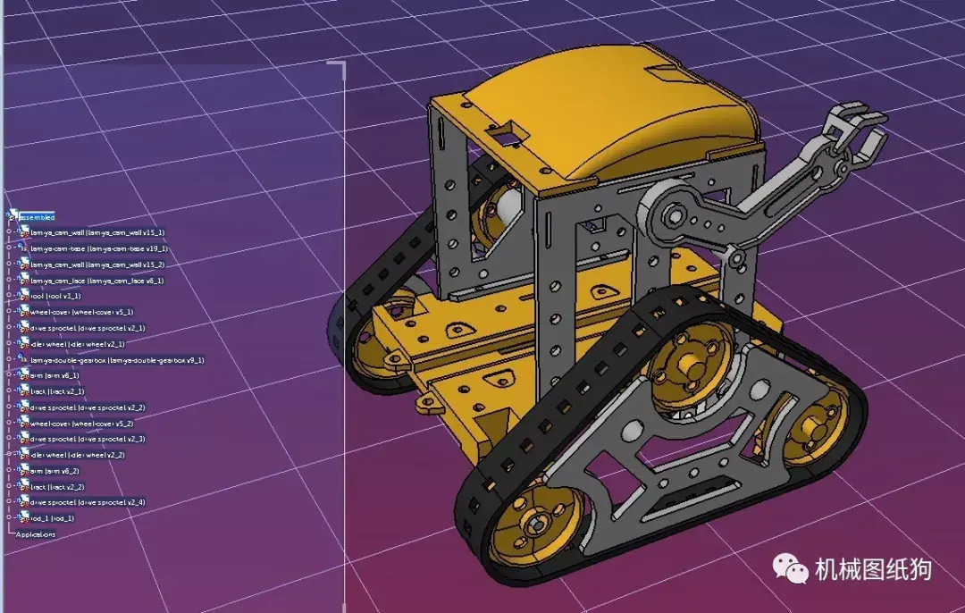The width and height of the screenshot is (965, 613).
Task: Click the part icon beside 'idler wheel v2_2'
Action: 22,454
